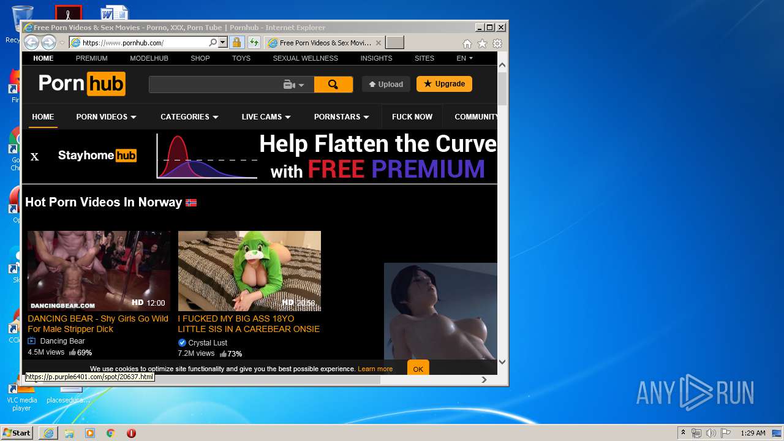Open the Windows Start menu

17,433
